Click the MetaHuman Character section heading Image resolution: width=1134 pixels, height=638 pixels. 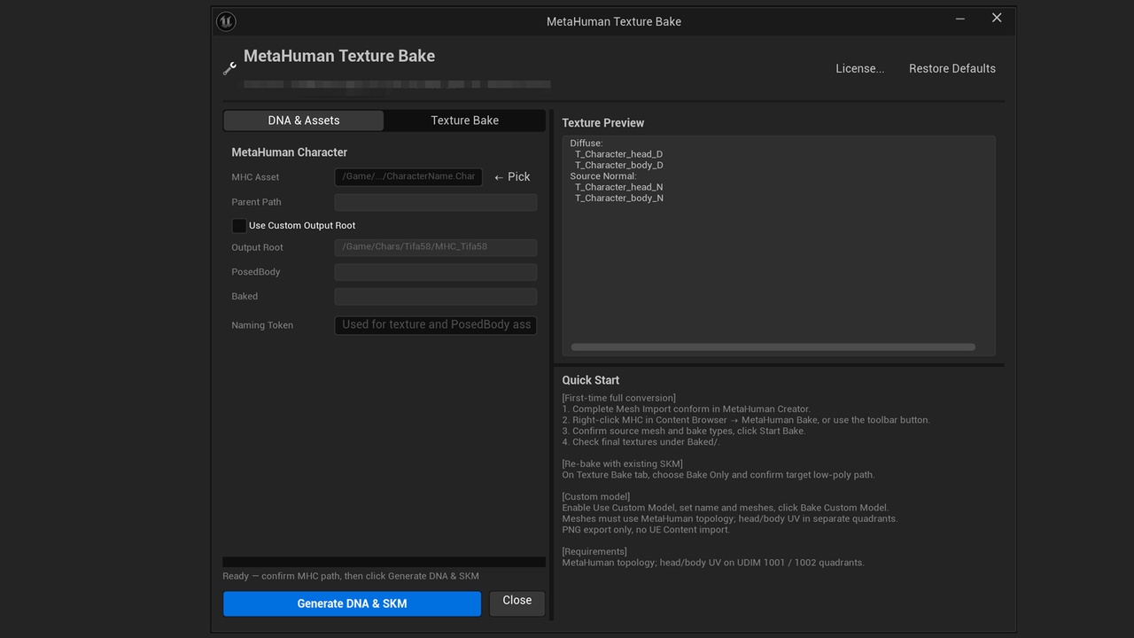(x=290, y=152)
